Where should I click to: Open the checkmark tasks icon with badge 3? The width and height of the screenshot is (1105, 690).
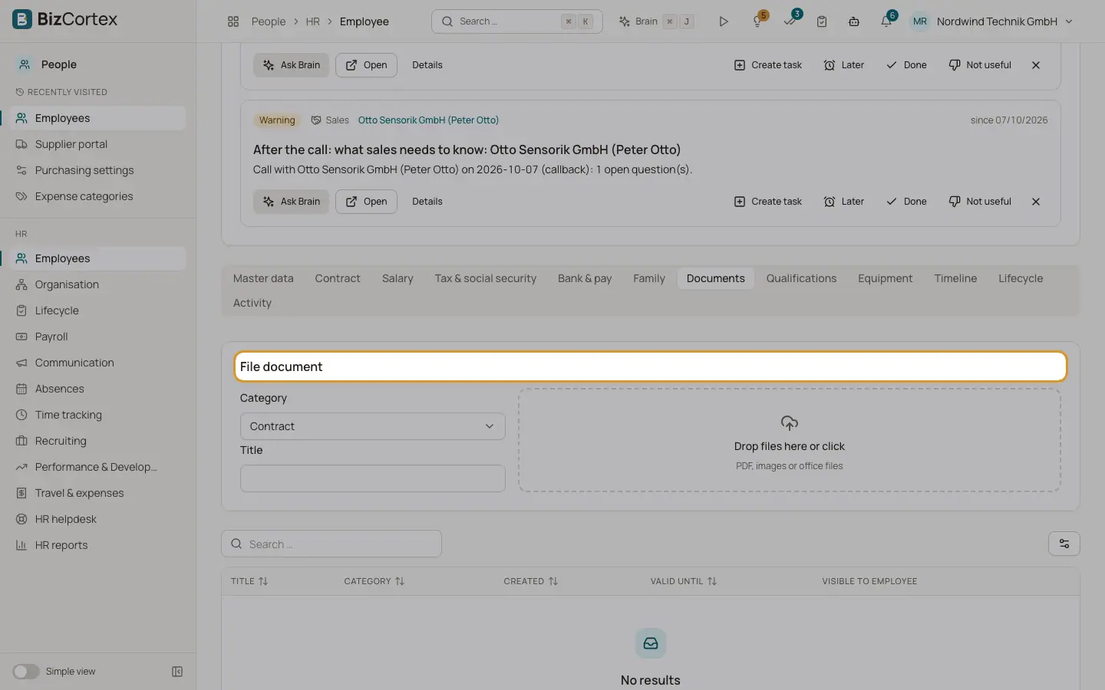(790, 21)
